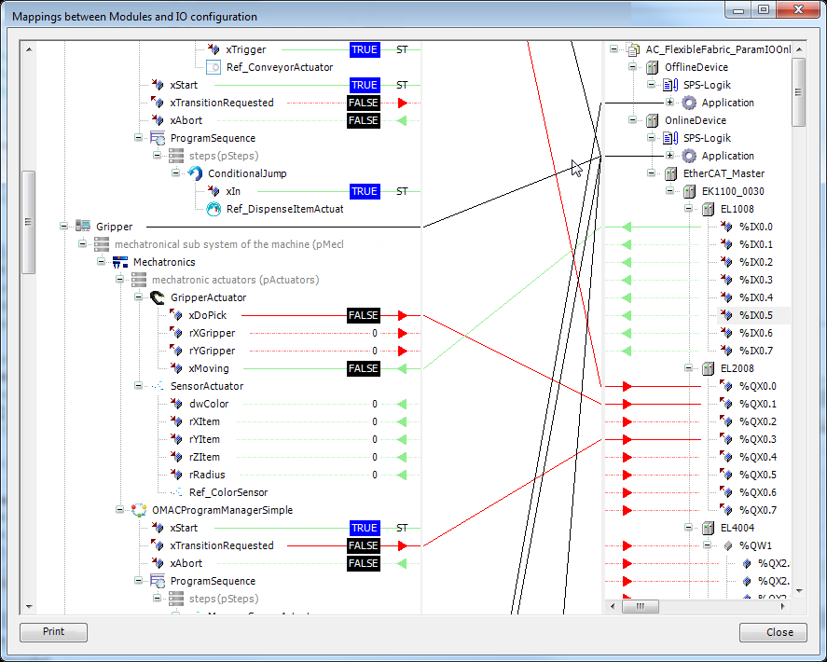Toggle the xDoPick FALSE value field
This screenshot has height=662, width=827.
click(x=363, y=315)
